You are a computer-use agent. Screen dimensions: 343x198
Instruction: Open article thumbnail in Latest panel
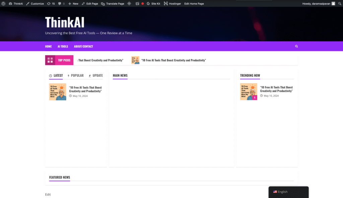pos(58,92)
